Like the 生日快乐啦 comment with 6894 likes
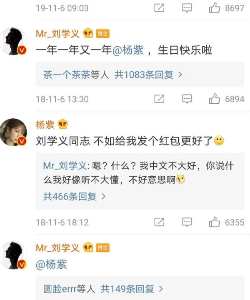The width and height of the screenshot is (250, 300). [214, 99]
